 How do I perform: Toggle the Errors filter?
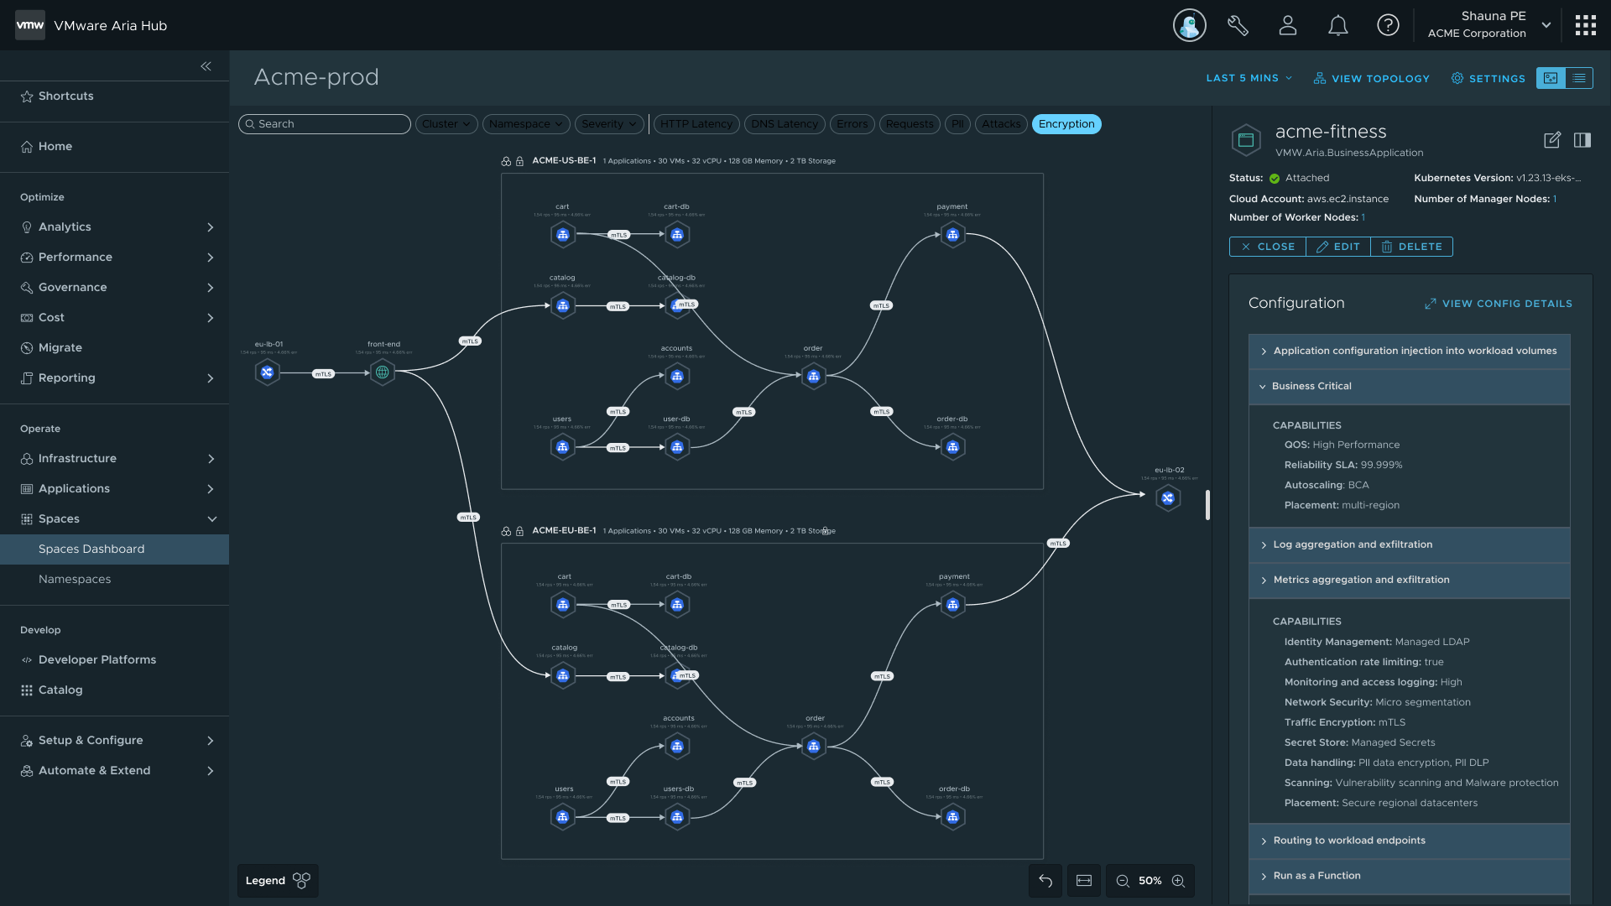point(852,124)
